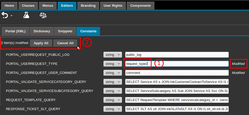249x115 pixels.
Task: Open the User Rights tab
Action: point(113,5)
